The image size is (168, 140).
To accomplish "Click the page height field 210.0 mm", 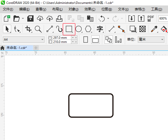I will coord(62,42).
